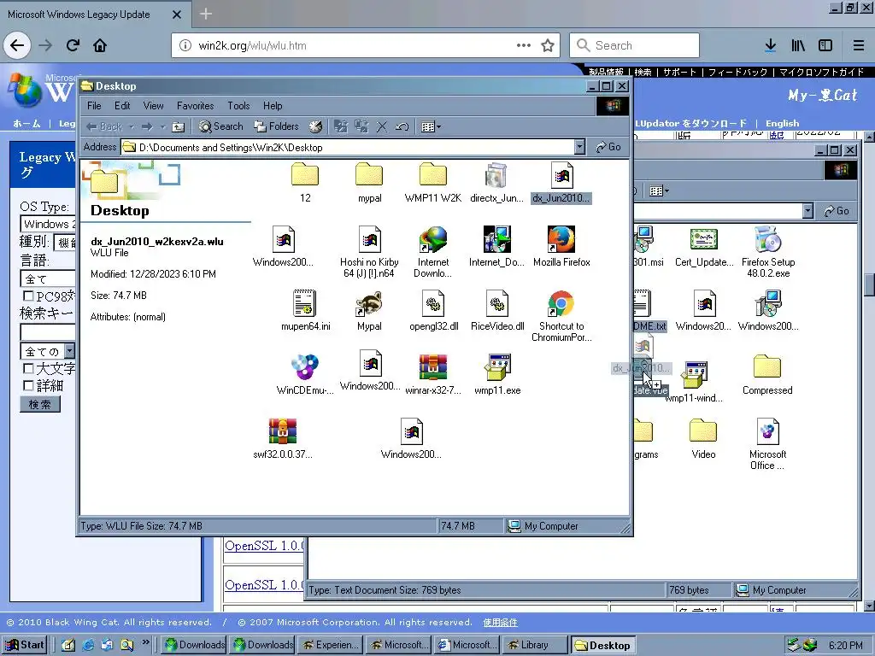This screenshot has height=656, width=875.
Task: Open the Help menu
Action: click(x=273, y=105)
